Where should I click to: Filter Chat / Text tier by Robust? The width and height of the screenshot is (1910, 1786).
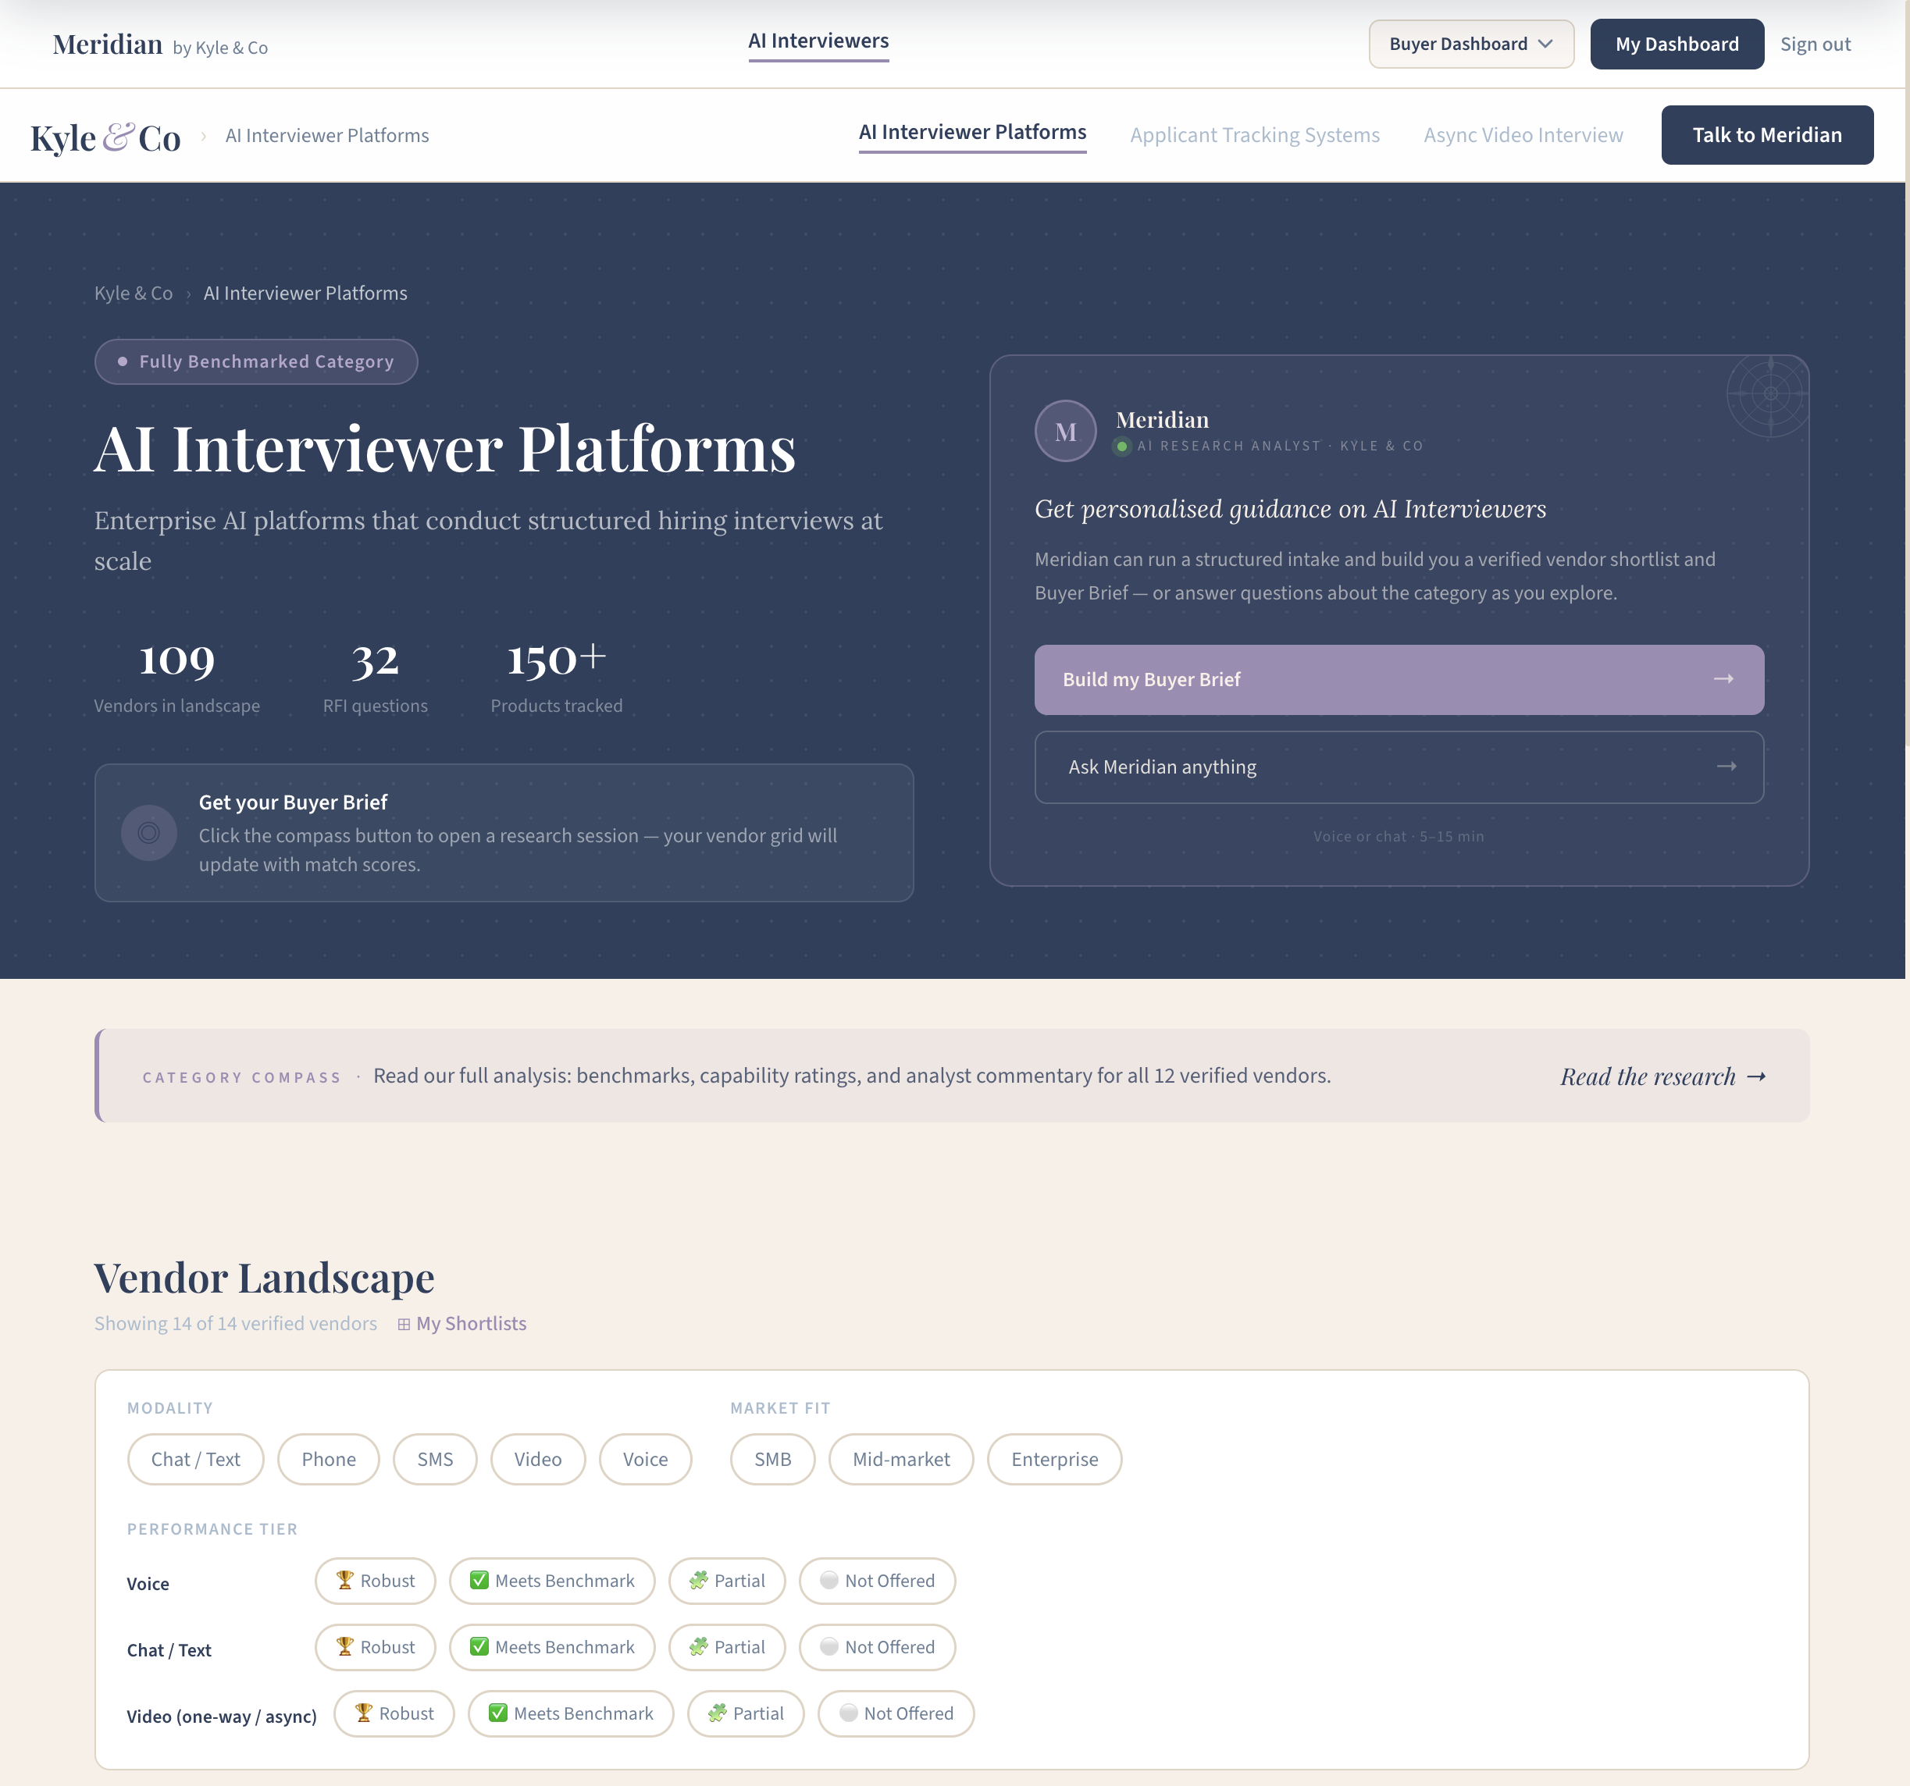point(376,1647)
